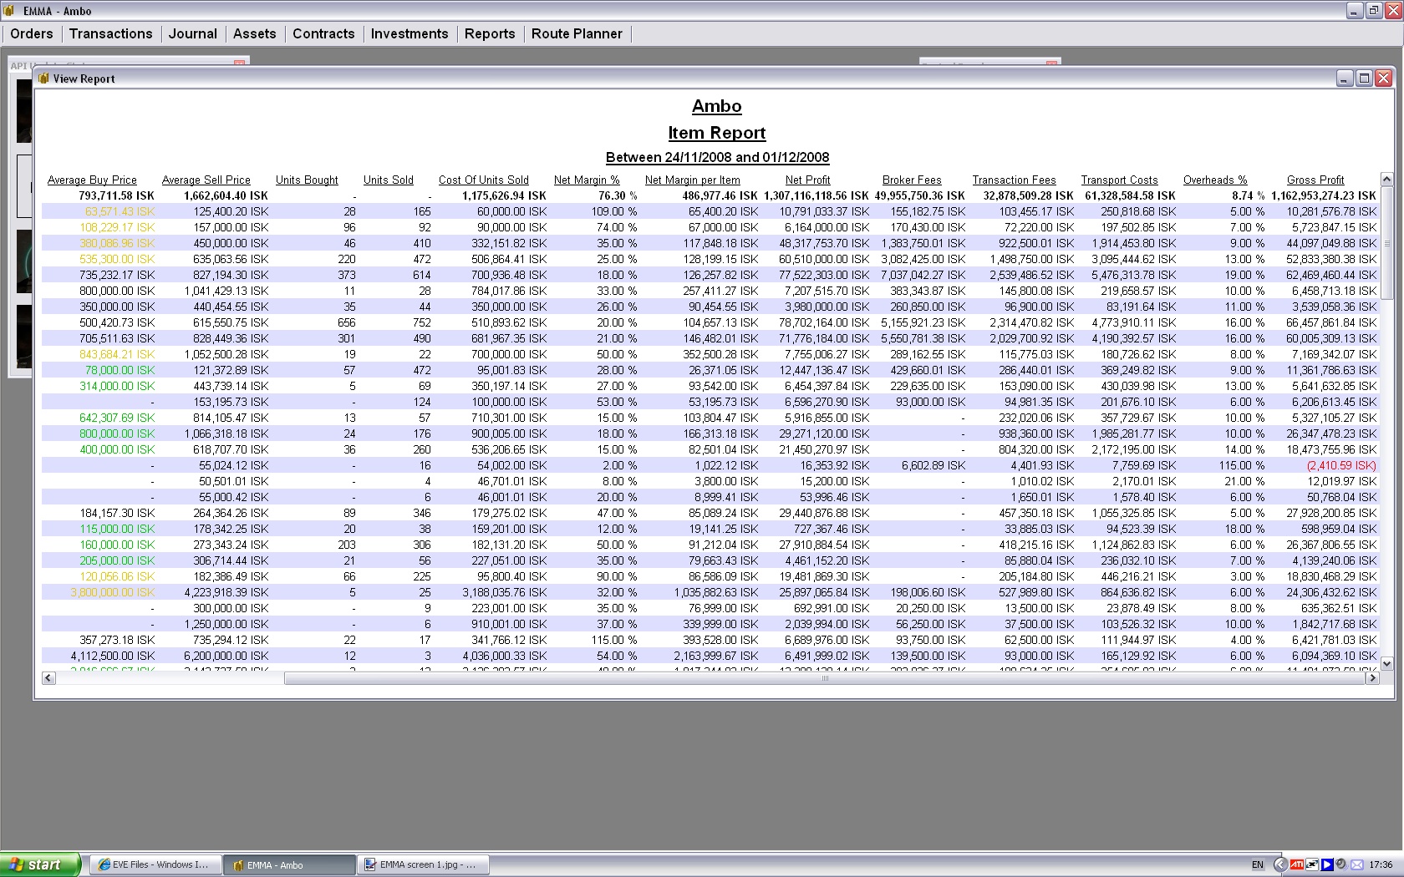The height and width of the screenshot is (877, 1404).
Task: Open the Journal menu
Action: point(193,33)
